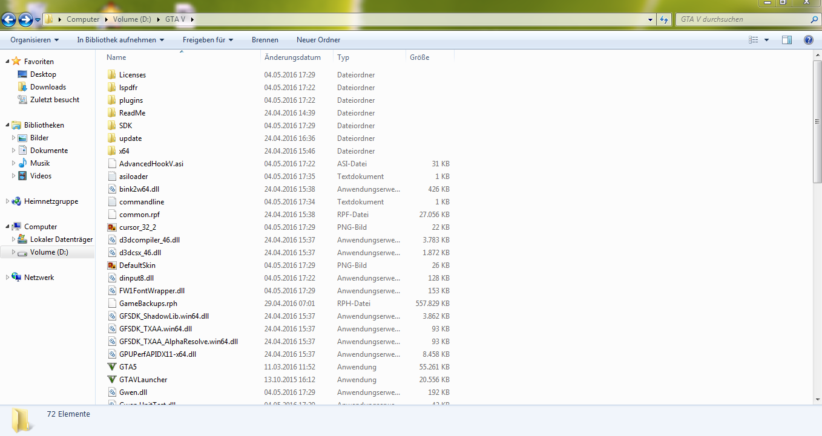Image resolution: width=822 pixels, height=436 pixels.
Task: Expand the Bilder library
Action: point(14,138)
